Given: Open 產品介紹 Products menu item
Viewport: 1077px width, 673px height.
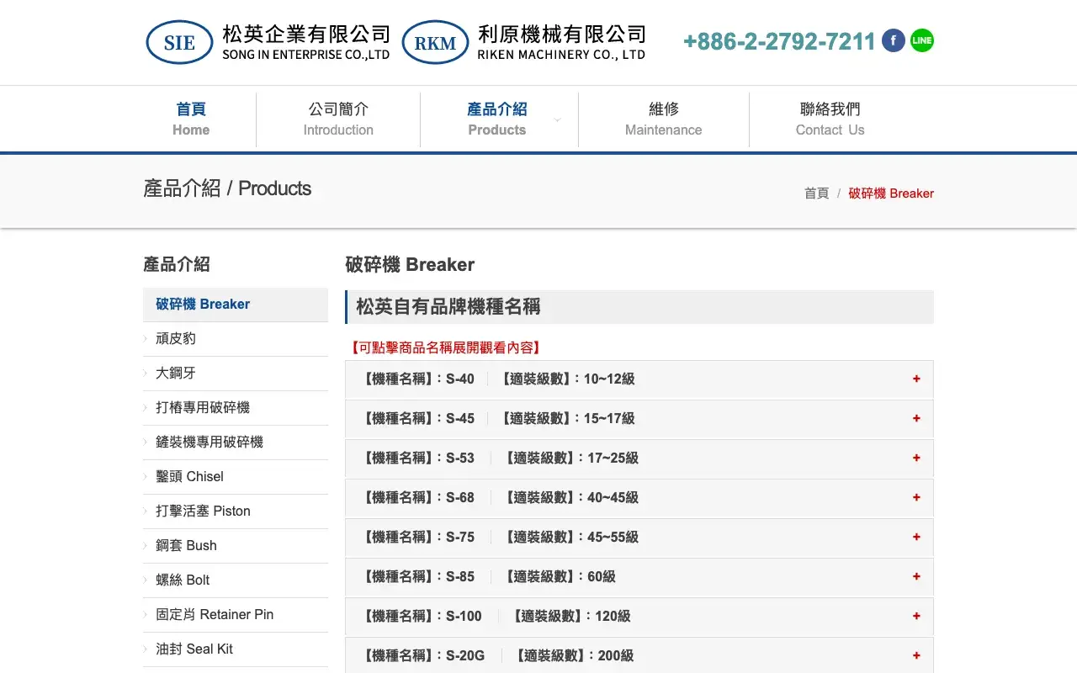Looking at the screenshot, I should coord(497,119).
